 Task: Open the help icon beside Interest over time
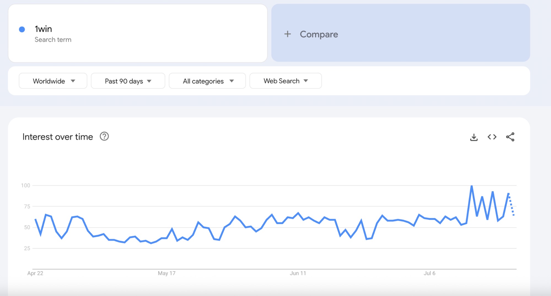pos(104,136)
